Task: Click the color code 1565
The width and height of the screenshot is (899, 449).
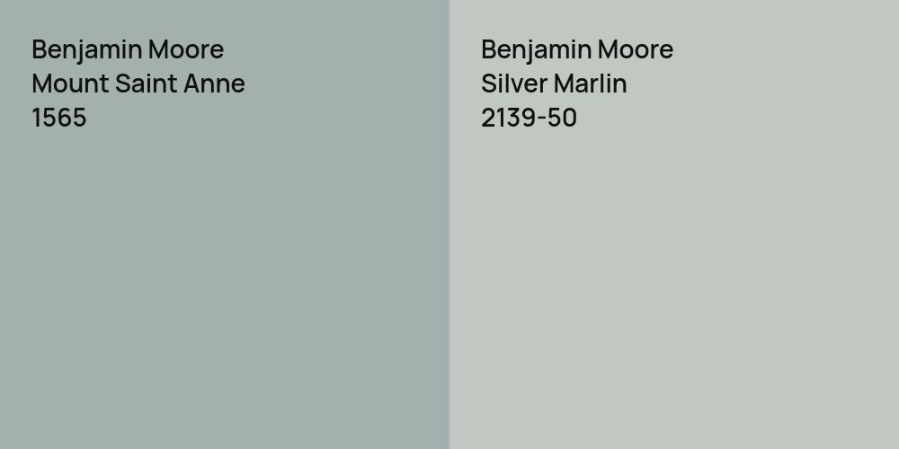Action: pyautogui.click(x=59, y=118)
